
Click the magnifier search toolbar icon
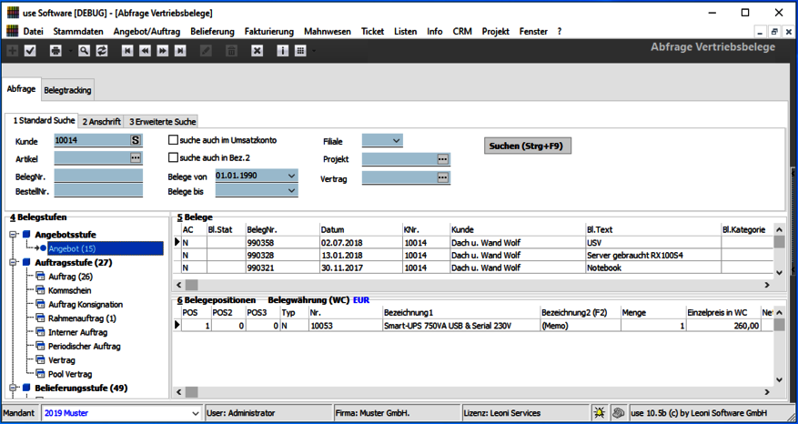click(x=82, y=50)
